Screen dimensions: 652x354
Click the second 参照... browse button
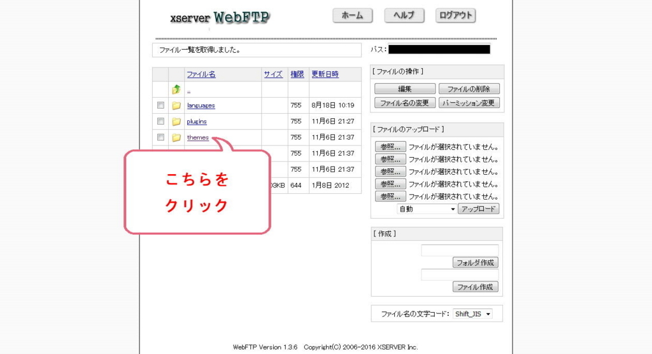coord(390,160)
